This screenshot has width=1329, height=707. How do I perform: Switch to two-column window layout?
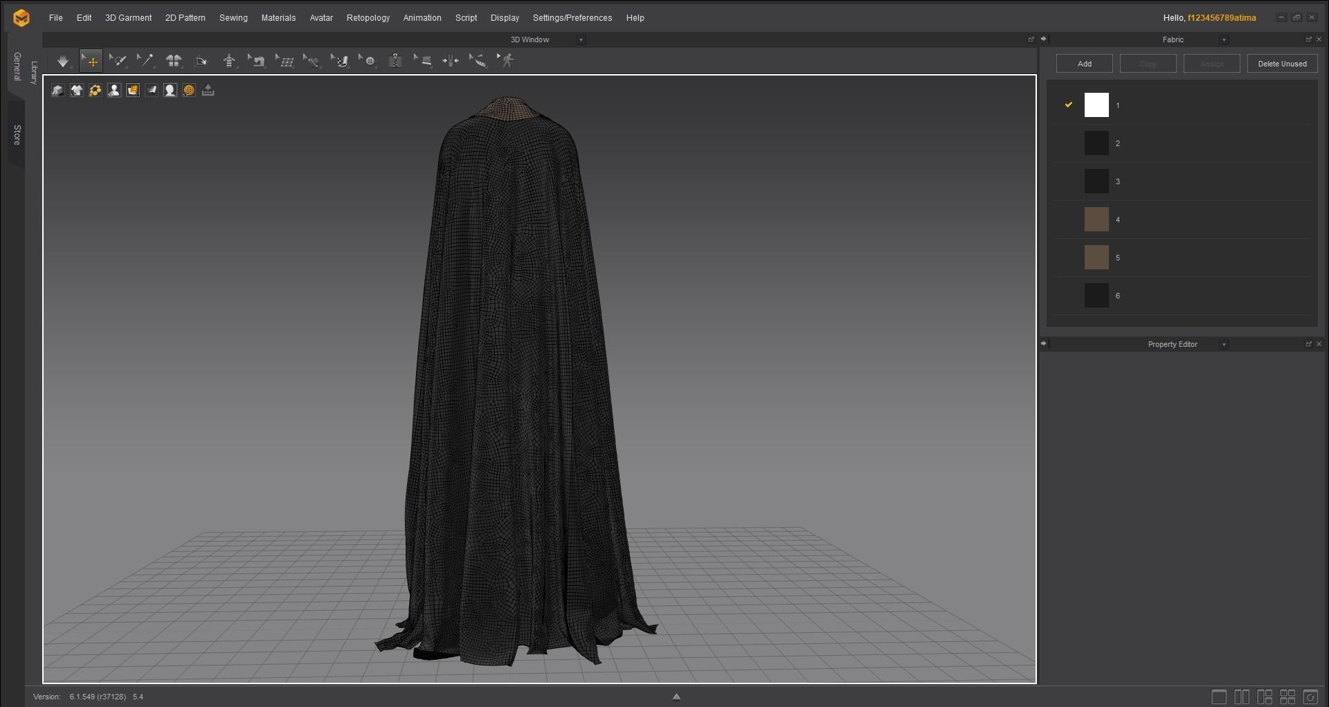coord(1242,697)
